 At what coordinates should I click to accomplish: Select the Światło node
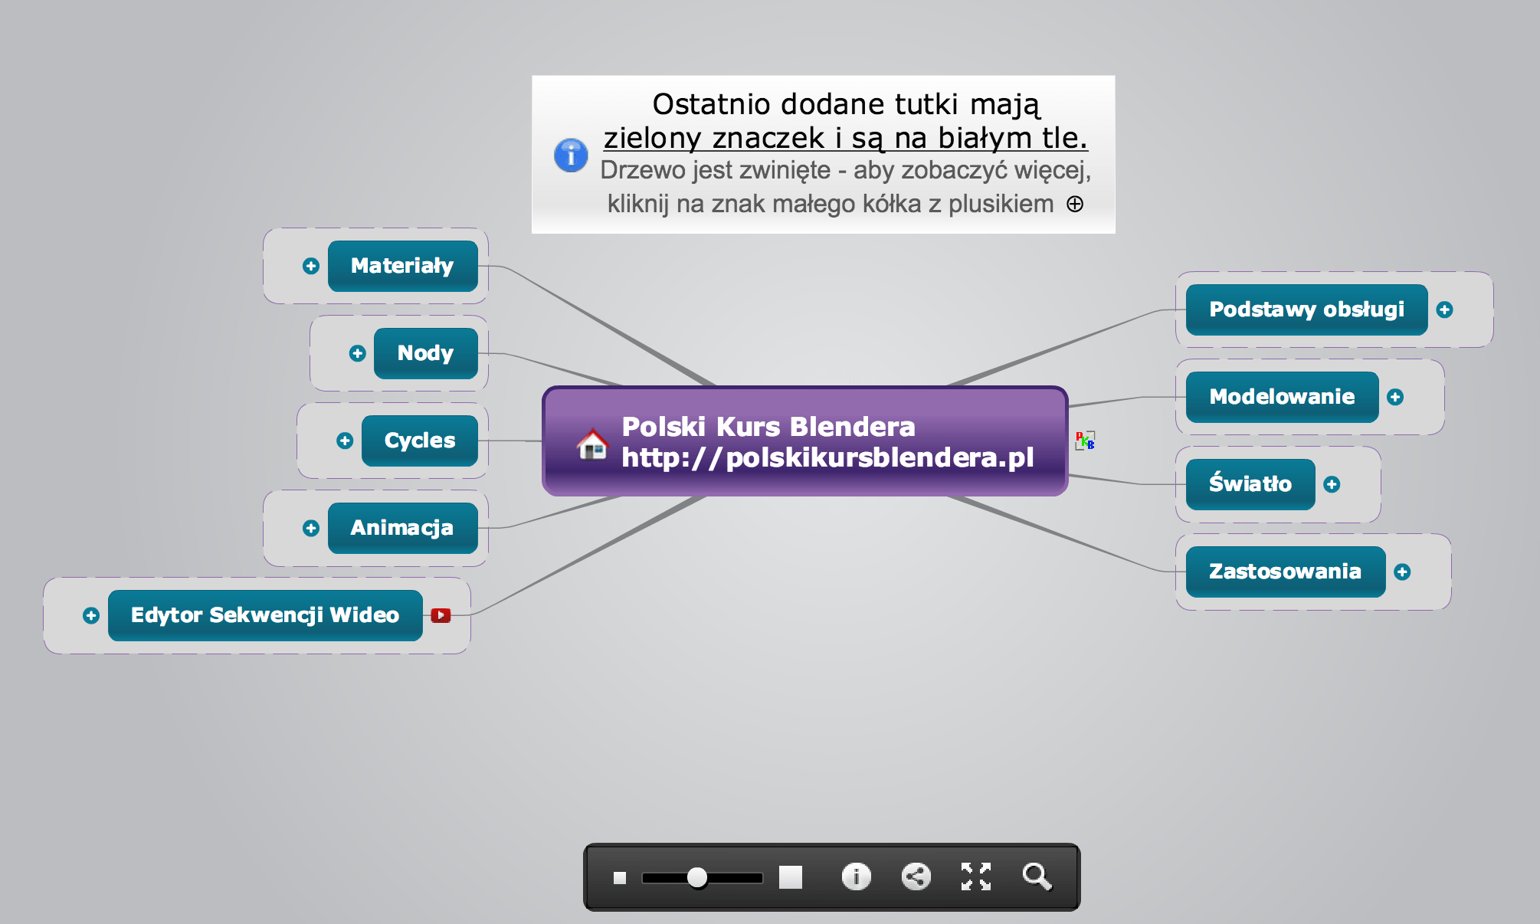tap(1250, 484)
